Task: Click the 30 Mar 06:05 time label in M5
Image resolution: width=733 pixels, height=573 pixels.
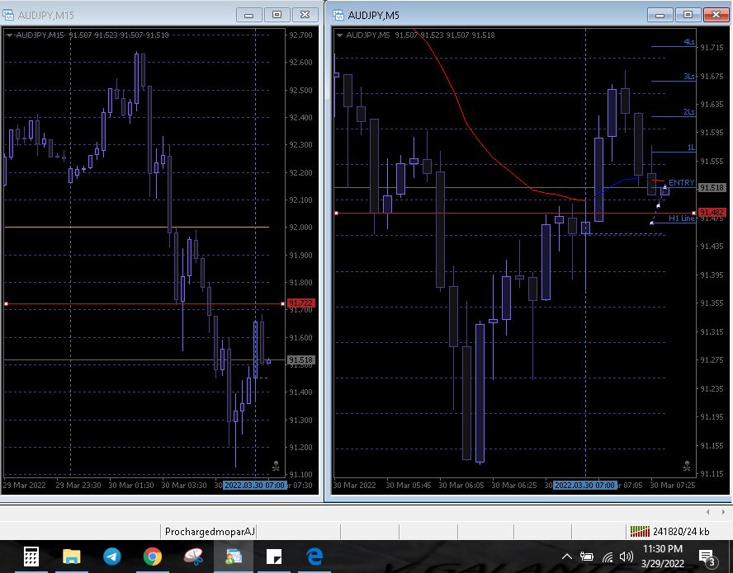Action: 461,486
